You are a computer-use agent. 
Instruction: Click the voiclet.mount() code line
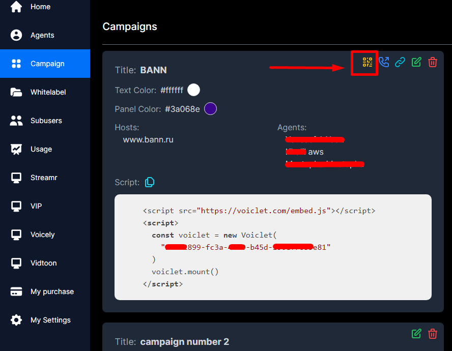185,272
